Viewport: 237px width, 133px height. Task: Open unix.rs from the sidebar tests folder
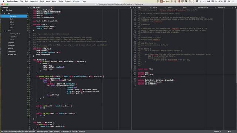pyautogui.click(x=12, y=40)
